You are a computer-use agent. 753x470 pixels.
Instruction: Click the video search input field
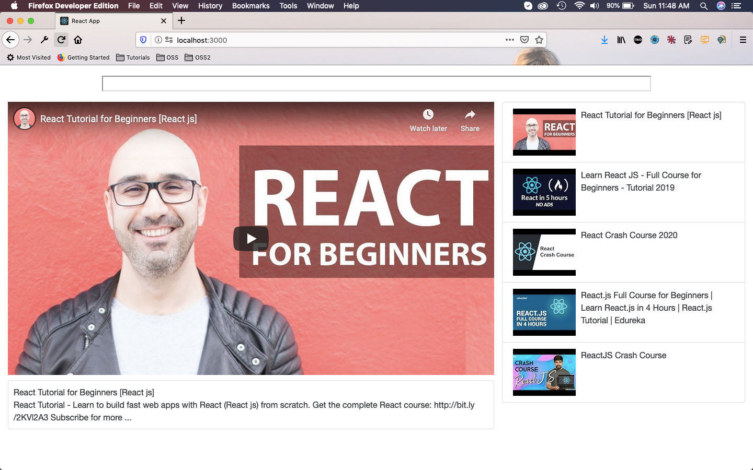(x=376, y=84)
